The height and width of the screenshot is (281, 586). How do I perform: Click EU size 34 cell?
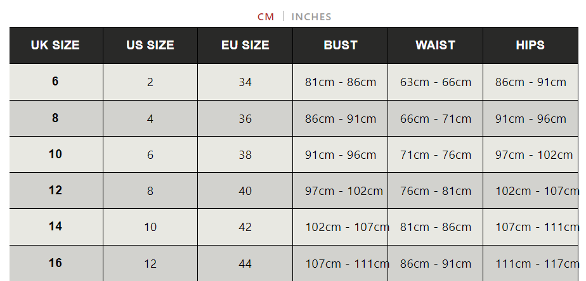[x=245, y=82]
